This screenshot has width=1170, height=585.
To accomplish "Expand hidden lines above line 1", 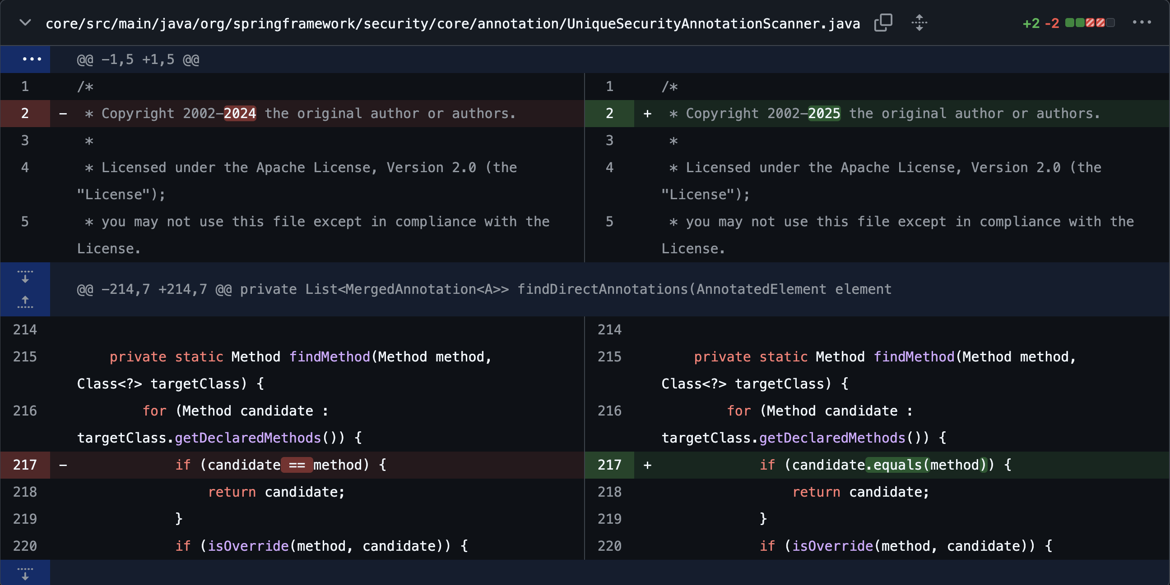I will [32, 59].
